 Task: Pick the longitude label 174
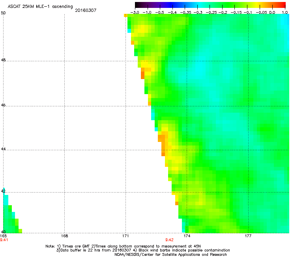coord(187,236)
